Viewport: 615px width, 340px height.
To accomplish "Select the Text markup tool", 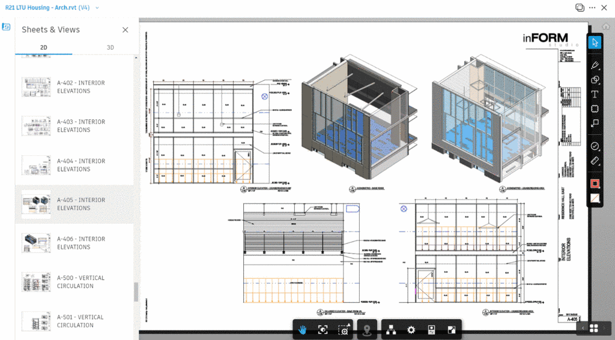I will (x=595, y=94).
